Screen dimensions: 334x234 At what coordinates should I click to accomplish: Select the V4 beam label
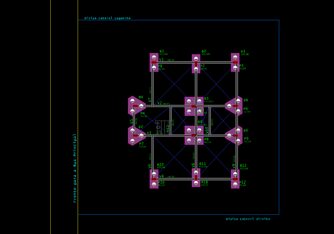coord(161,176)
